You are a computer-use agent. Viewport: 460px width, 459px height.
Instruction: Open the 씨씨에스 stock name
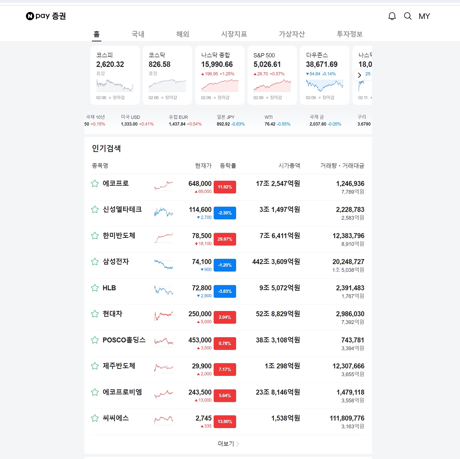tap(116, 418)
